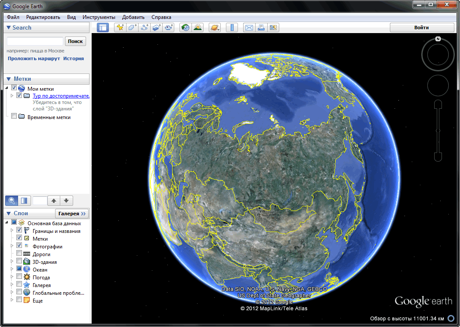The image size is (460, 327).
Task: Collapse the Search panel
Action: tap(9, 28)
